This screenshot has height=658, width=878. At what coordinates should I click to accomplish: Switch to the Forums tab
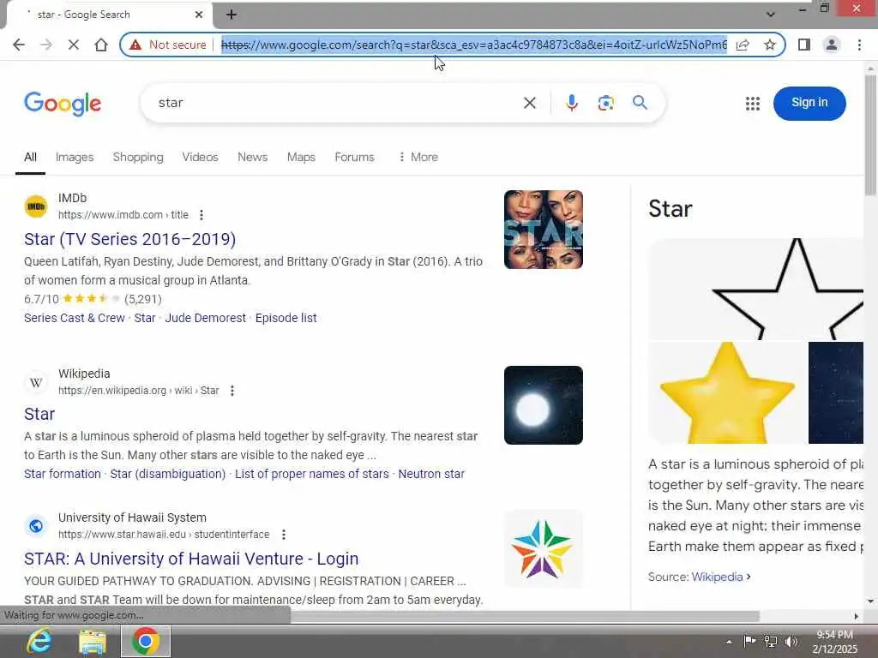pyautogui.click(x=354, y=158)
